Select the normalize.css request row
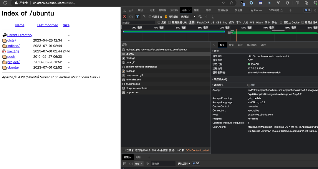Image resolution: width=318 pixels, height=169 pixels. 166,80
